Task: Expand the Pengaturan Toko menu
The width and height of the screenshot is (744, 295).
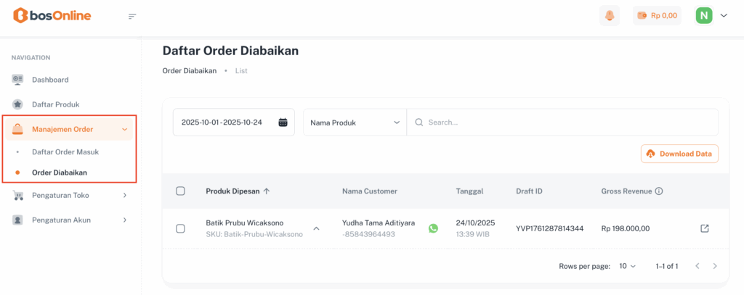Action: [69, 195]
